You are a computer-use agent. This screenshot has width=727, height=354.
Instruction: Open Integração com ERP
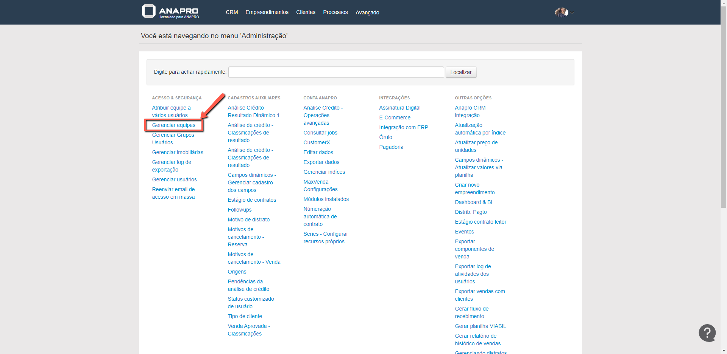pyautogui.click(x=403, y=127)
